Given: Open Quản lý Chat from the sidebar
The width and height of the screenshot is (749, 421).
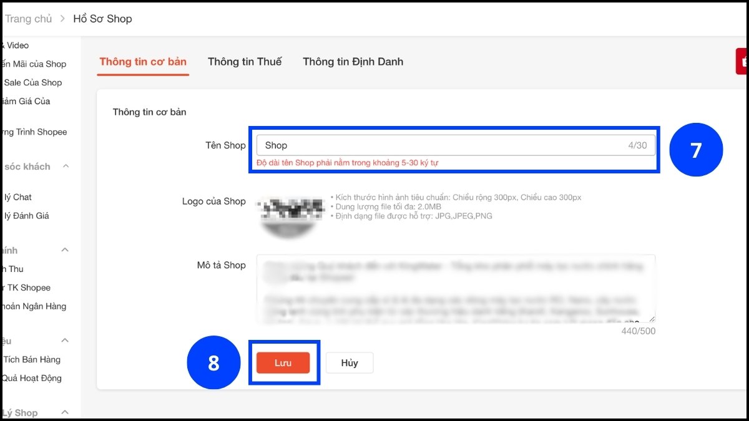Looking at the screenshot, I should click(x=19, y=197).
